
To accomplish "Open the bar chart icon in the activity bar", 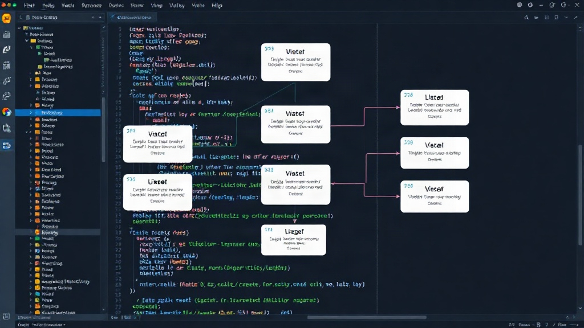I will click(x=7, y=34).
